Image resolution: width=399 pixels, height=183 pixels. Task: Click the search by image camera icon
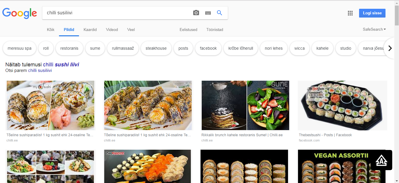(196, 13)
